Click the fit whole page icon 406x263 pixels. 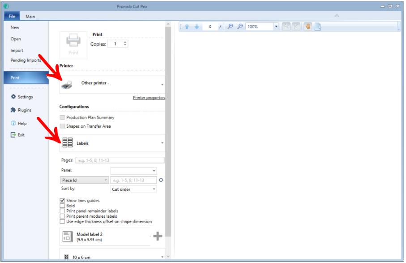tap(296, 26)
